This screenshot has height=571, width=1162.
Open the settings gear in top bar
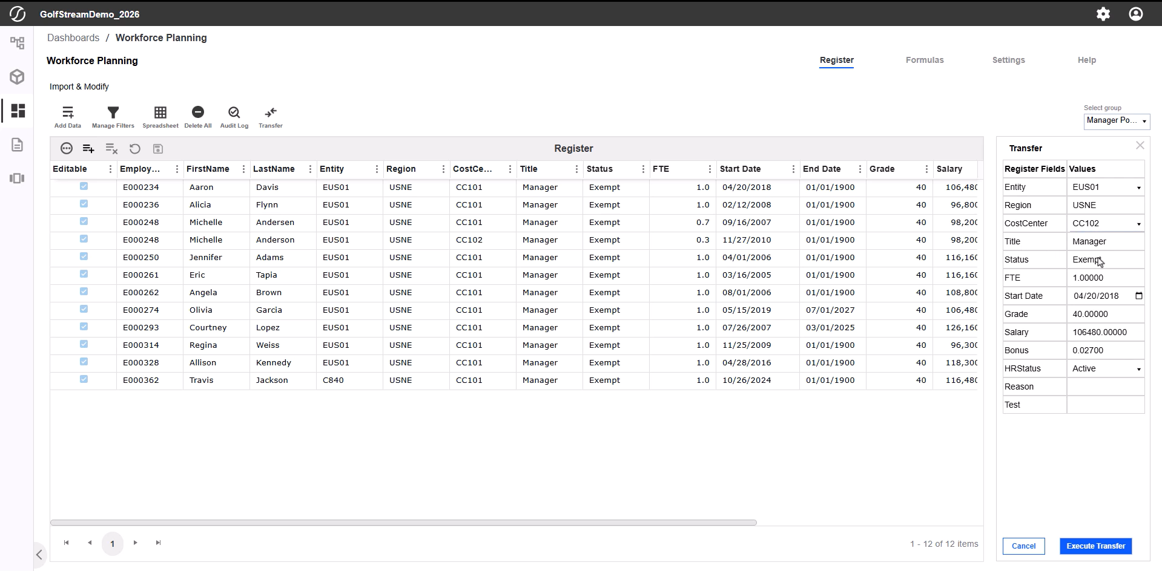click(1103, 14)
